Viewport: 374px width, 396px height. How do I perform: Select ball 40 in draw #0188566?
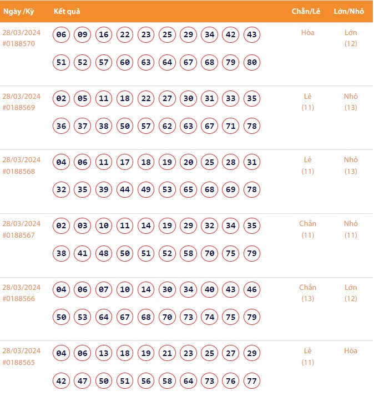coord(210,289)
